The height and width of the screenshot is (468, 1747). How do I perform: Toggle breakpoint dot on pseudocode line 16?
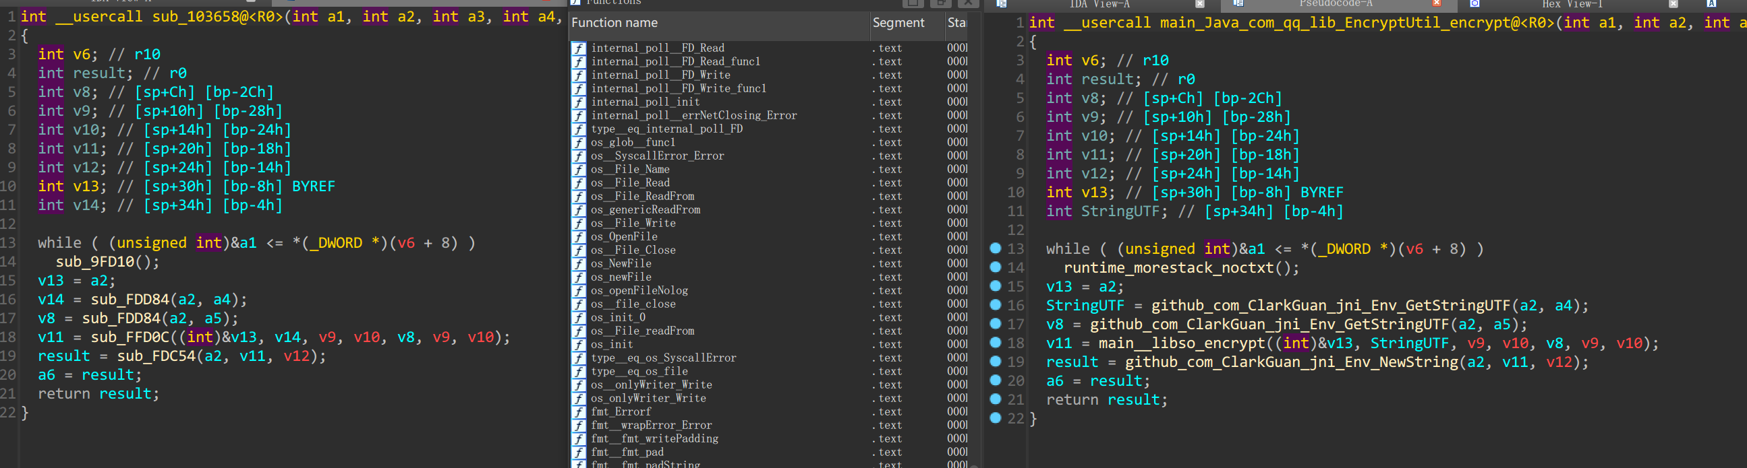pos(996,305)
